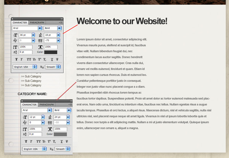Select the CHARACTER tab in the 36 pt panel
Screen dimensions: 229x158
tap(20, 23)
